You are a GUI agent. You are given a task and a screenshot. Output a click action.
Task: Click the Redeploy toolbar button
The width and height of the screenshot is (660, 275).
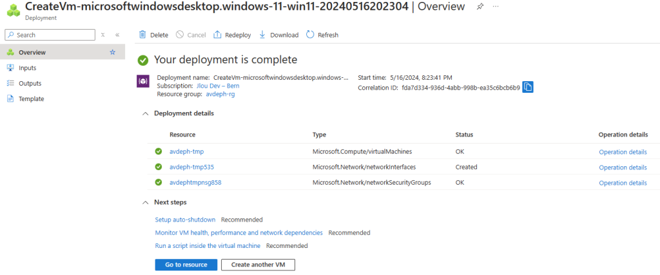(232, 35)
